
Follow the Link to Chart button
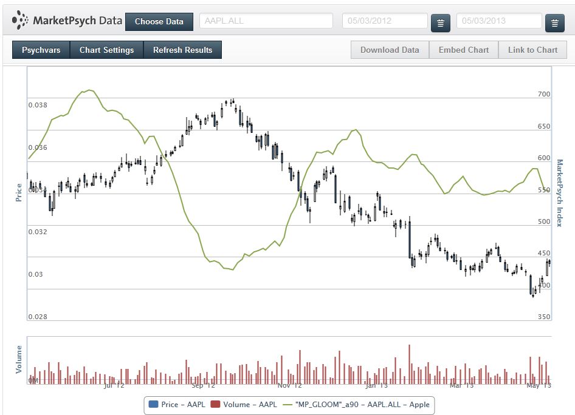click(532, 50)
